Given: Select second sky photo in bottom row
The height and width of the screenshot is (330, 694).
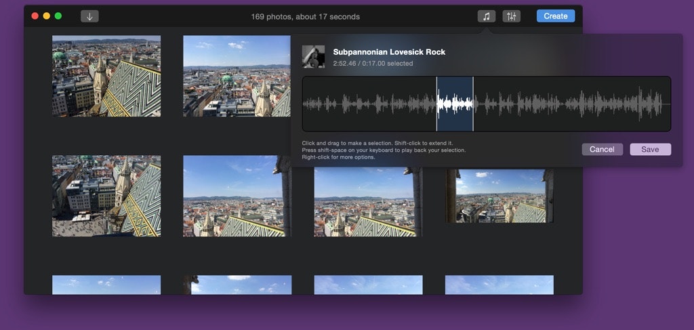Looking at the screenshot, I should tap(237, 285).
